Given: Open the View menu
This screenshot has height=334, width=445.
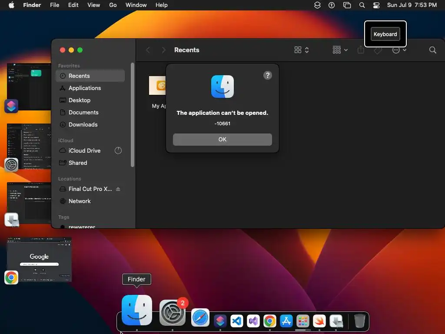Looking at the screenshot, I should (x=94, y=5).
